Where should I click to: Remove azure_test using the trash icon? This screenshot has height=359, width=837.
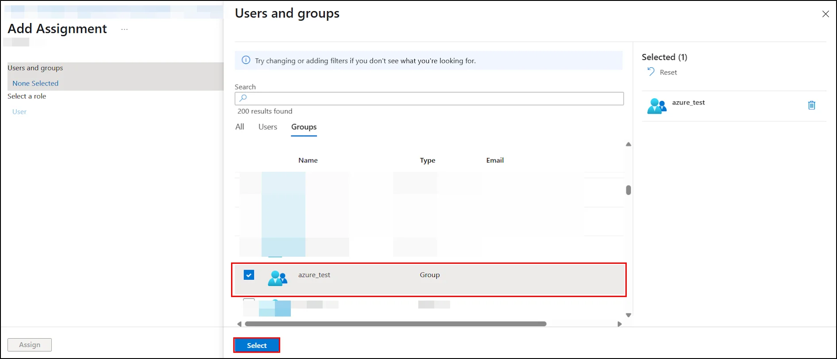coord(812,105)
